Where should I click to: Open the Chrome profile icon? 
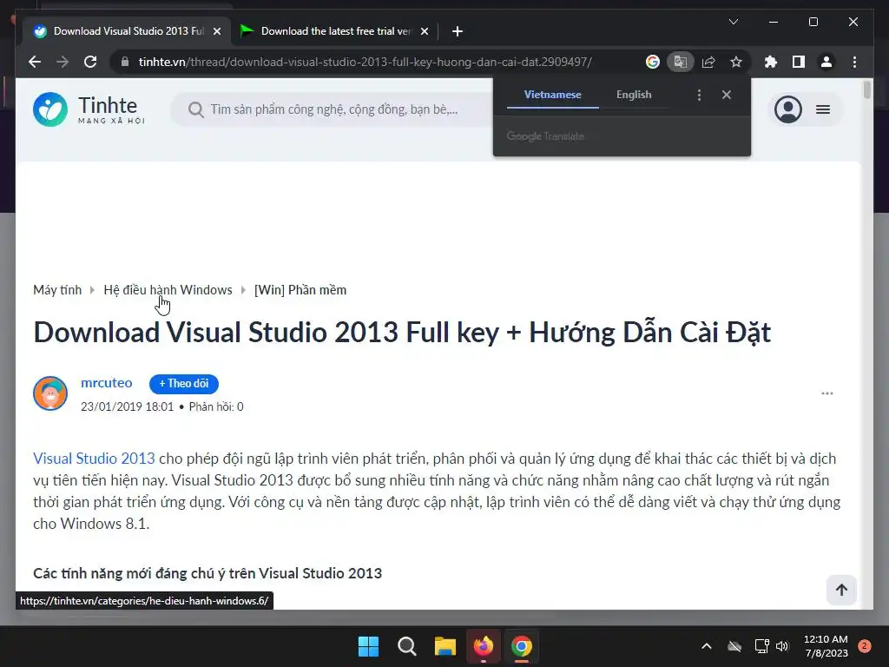(x=826, y=62)
